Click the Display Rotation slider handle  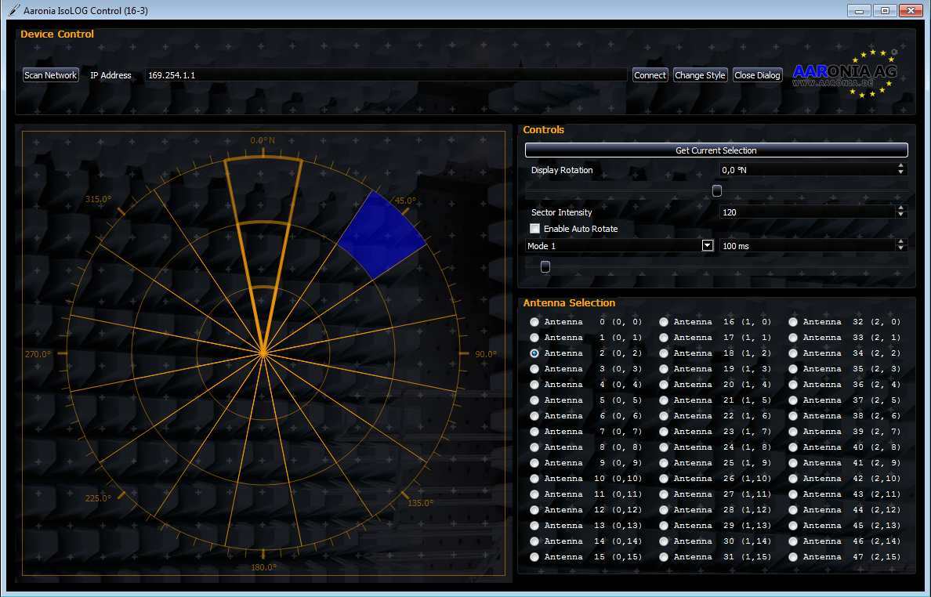(716, 190)
